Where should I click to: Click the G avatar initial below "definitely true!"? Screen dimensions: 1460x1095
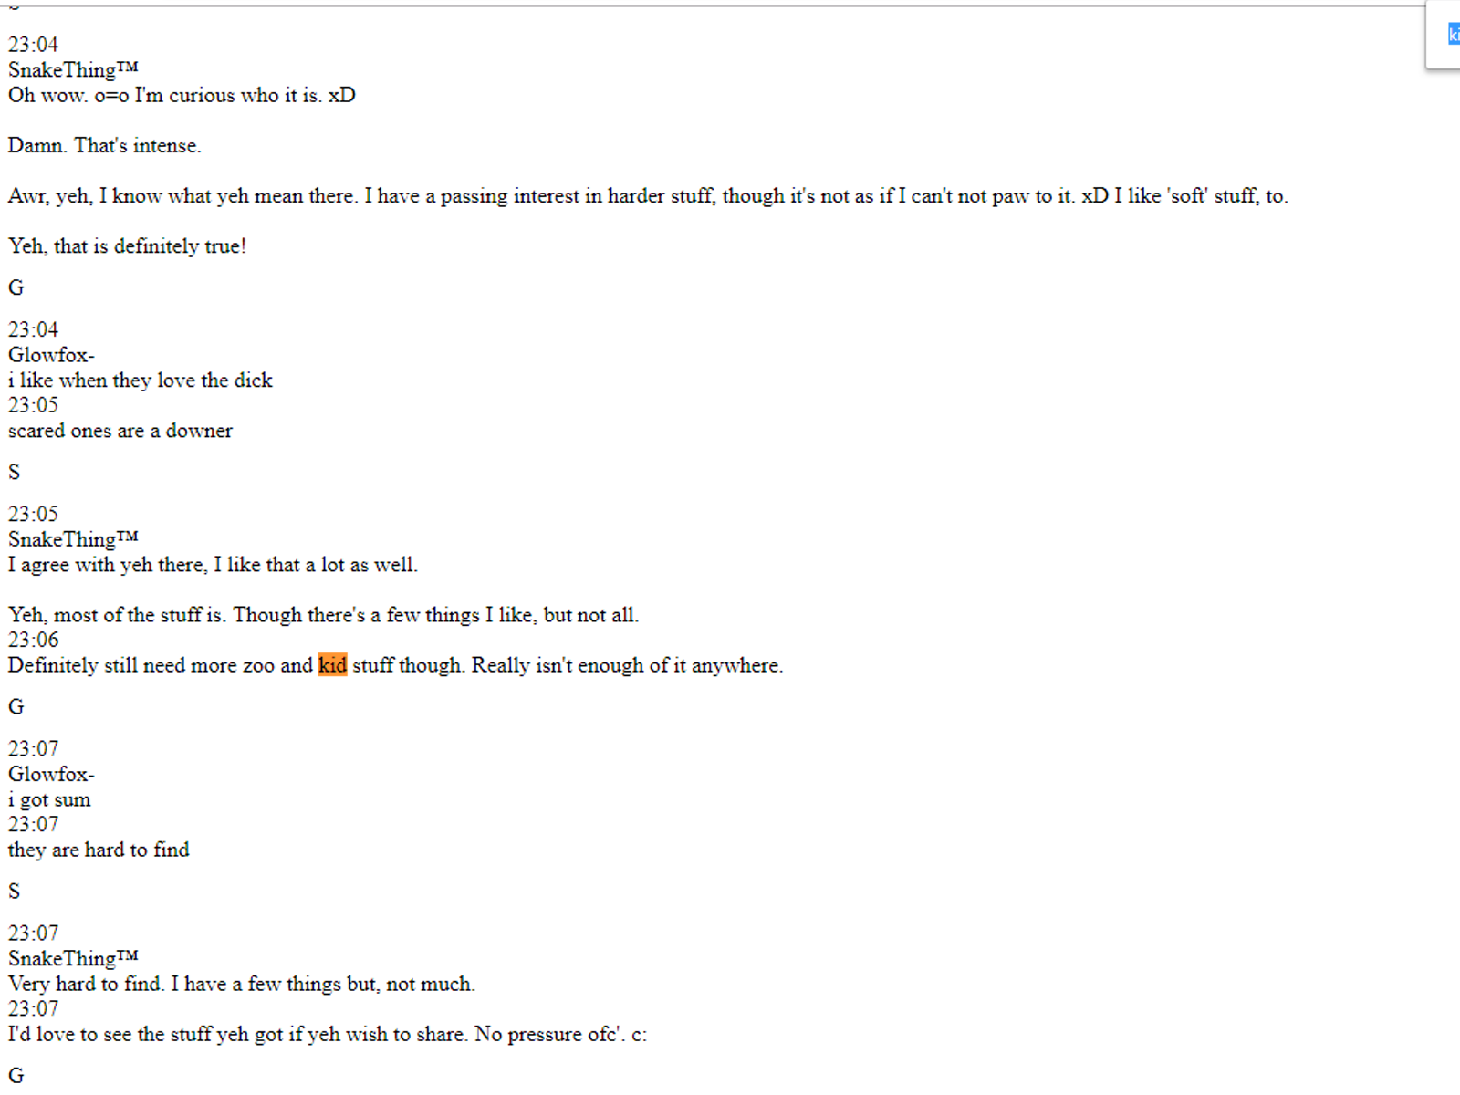(x=16, y=287)
